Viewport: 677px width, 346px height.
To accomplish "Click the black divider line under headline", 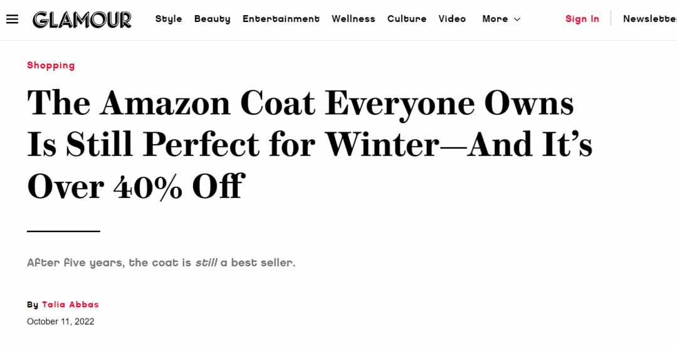I will point(63,231).
